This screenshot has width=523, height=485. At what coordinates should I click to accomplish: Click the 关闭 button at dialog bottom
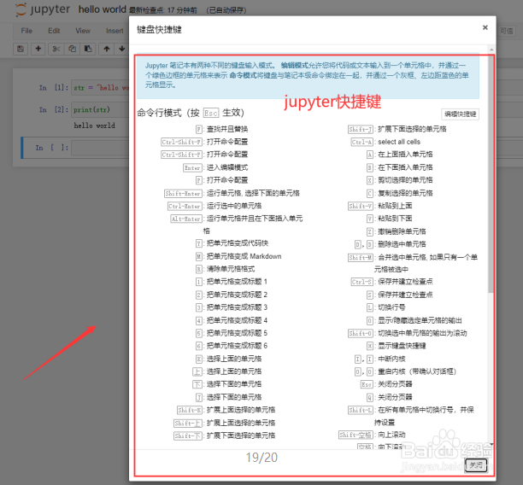pos(476,465)
